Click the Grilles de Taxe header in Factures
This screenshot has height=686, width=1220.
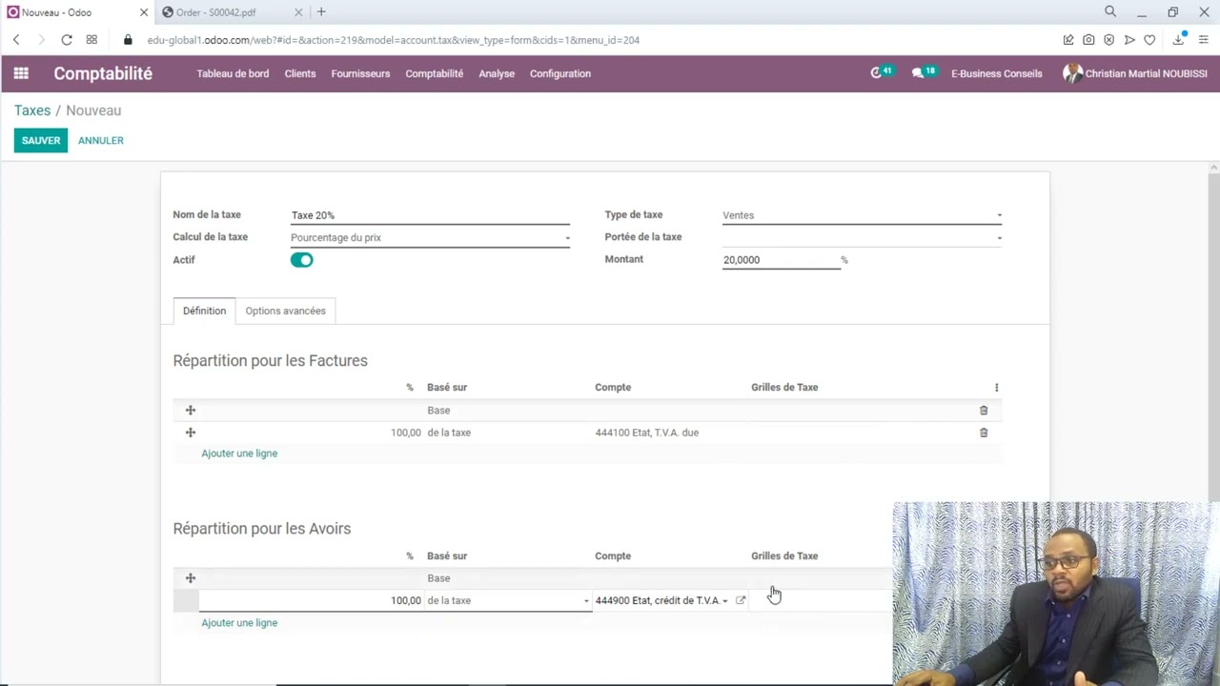784,388
